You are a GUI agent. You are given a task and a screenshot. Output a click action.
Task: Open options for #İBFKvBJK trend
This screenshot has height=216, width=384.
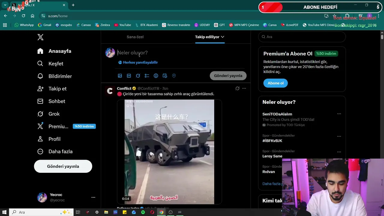(x=339, y=136)
